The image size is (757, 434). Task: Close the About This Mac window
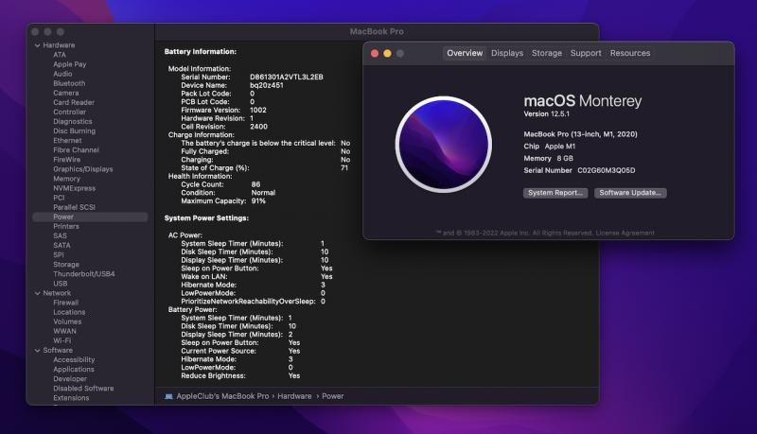[x=375, y=54]
